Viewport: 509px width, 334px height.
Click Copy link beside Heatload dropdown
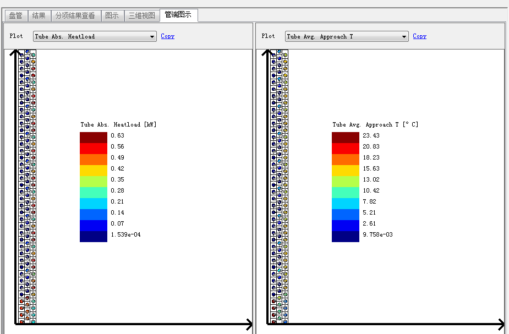(x=167, y=36)
